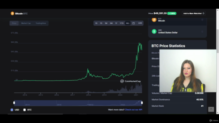
Task: Click the Volume / Market Cap 0.06368 value
Action: (199, 93)
